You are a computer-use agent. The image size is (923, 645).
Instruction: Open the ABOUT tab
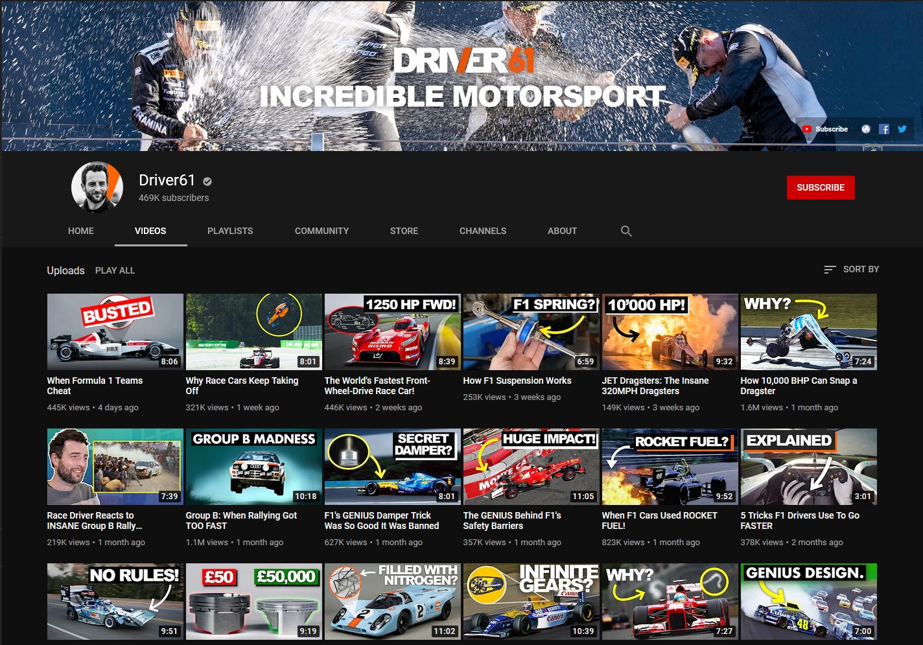[562, 231]
